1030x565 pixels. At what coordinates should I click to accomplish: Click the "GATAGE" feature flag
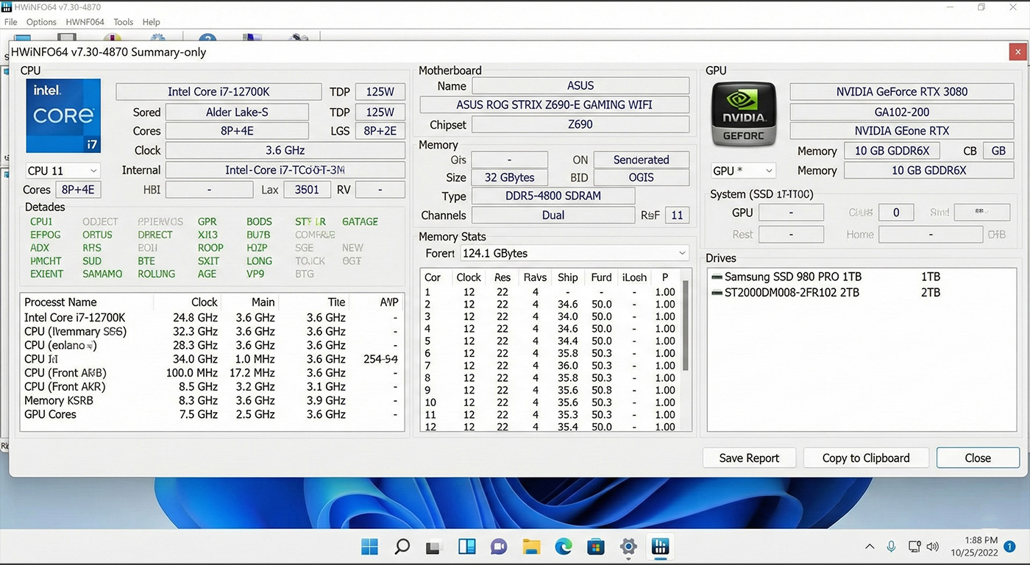pos(360,221)
